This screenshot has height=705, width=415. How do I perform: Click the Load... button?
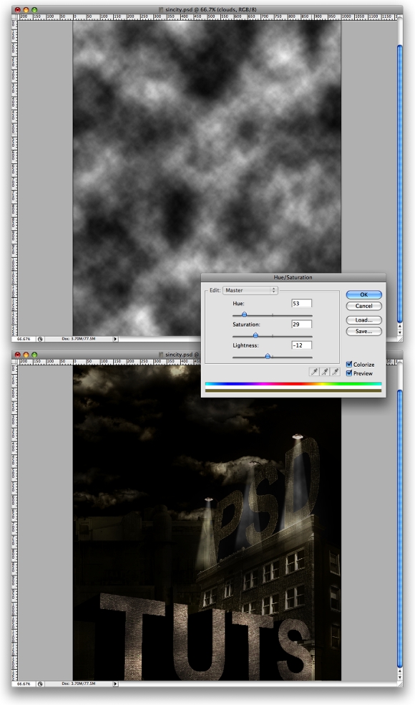363,320
